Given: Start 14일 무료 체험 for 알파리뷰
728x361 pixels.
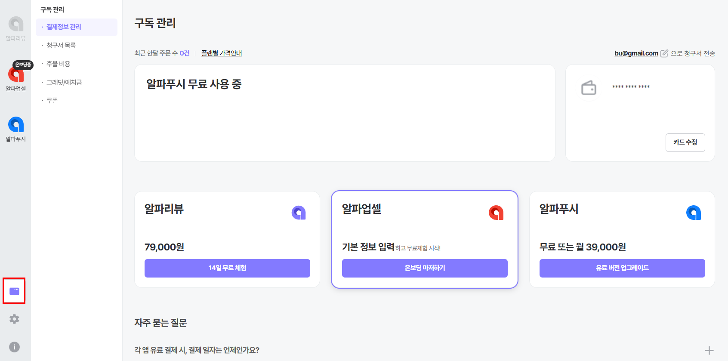Looking at the screenshot, I should 227,268.
